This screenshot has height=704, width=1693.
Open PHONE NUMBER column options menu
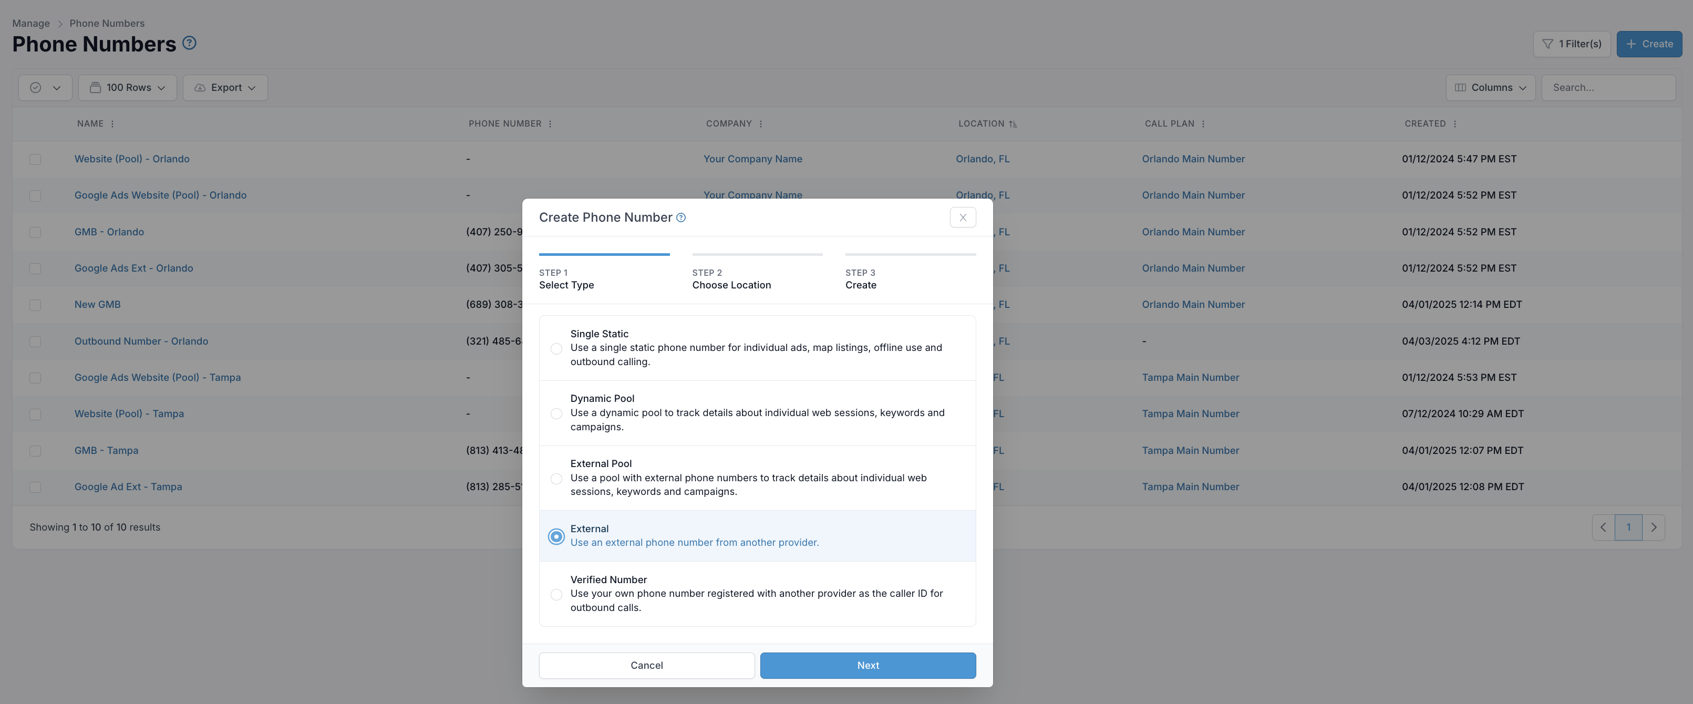[x=550, y=123]
